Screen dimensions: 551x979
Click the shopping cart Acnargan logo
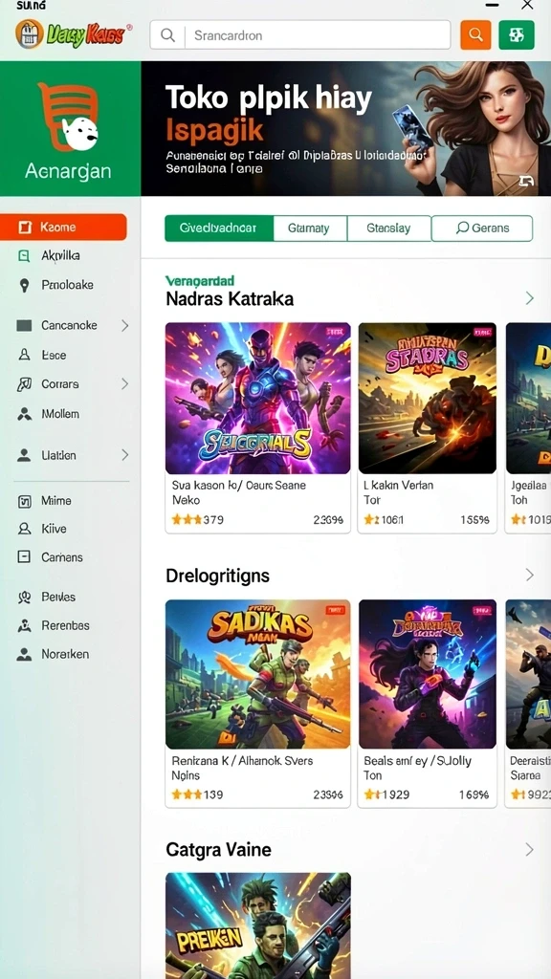point(69,118)
